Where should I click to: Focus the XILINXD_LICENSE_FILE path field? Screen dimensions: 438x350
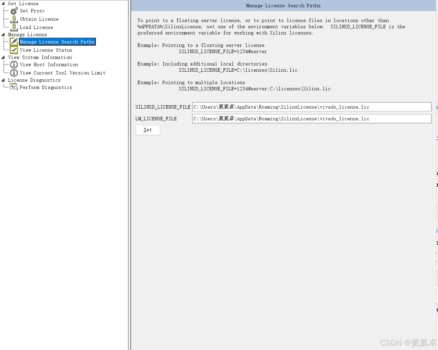pyautogui.click(x=312, y=107)
